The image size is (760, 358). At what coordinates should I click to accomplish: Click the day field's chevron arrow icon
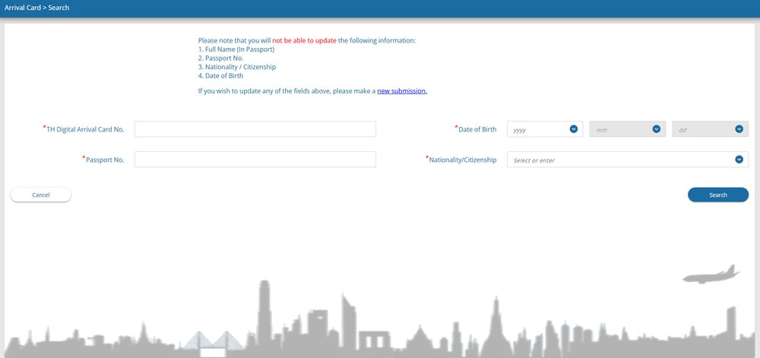[x=739, y=129]
